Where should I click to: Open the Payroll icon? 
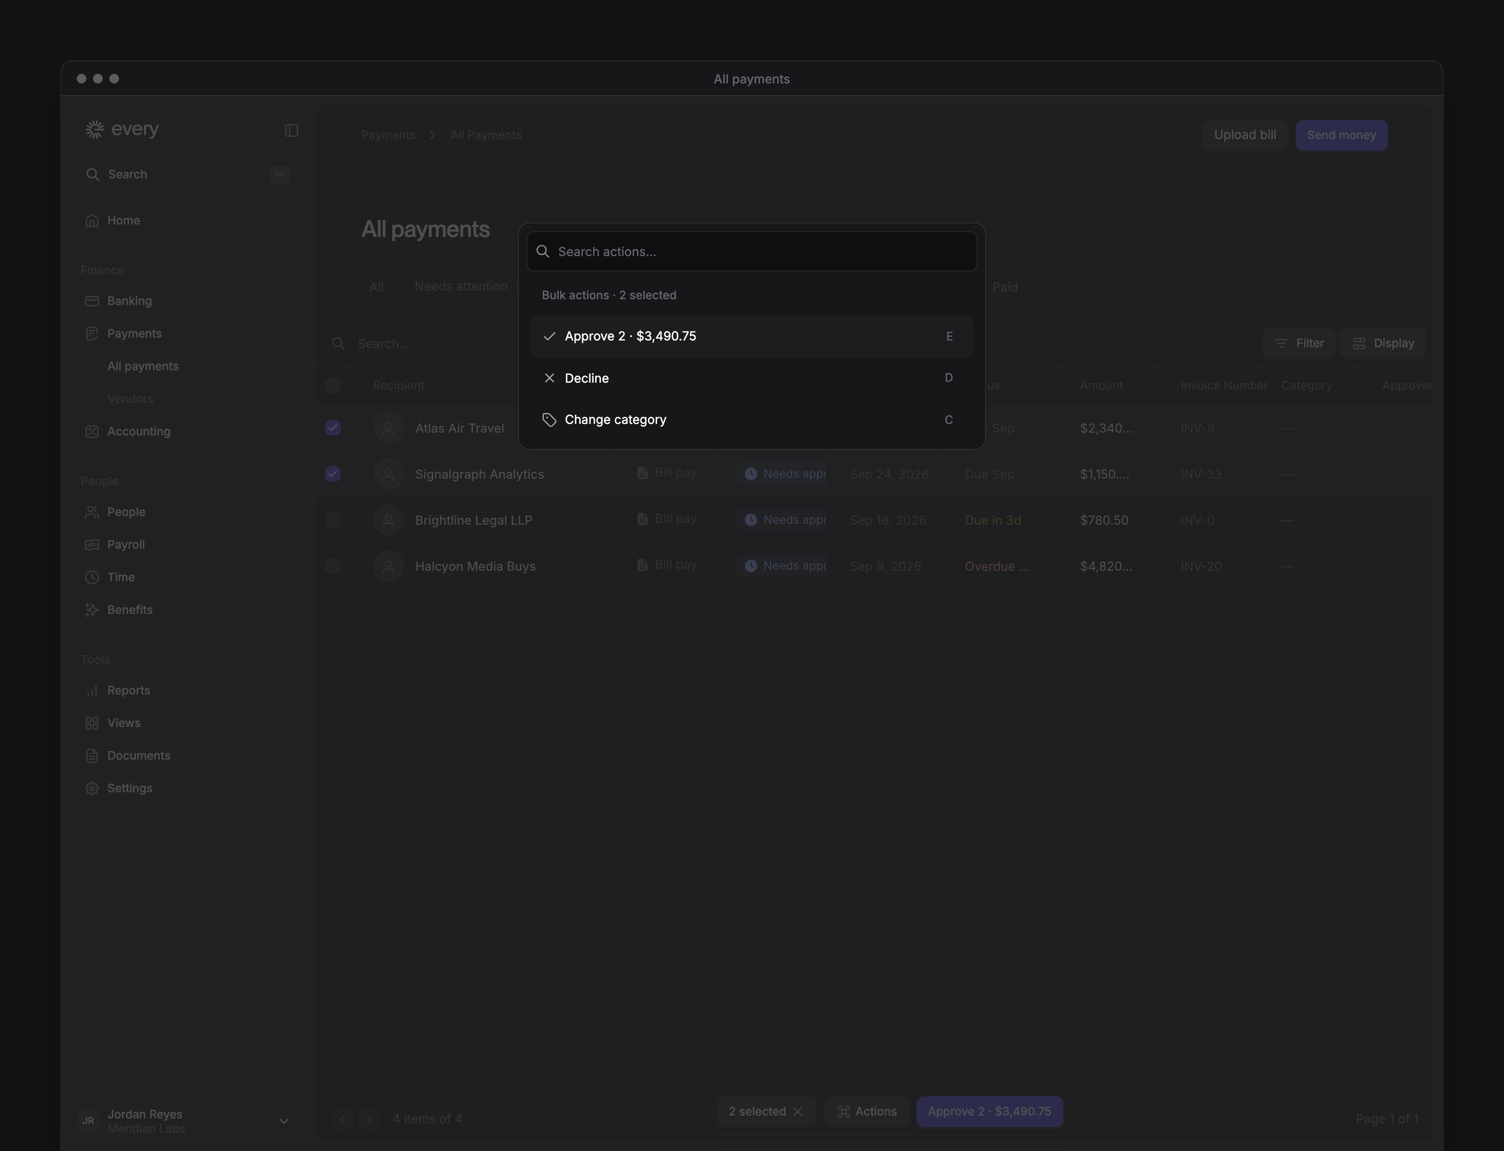pyautogui.click(x=92, y=545)
